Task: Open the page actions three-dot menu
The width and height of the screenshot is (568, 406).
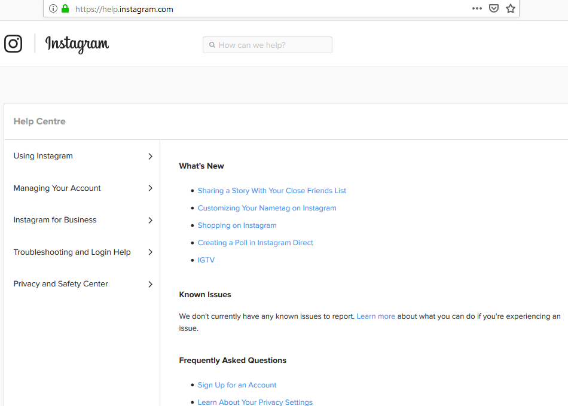Action: (x=477, y=8)
